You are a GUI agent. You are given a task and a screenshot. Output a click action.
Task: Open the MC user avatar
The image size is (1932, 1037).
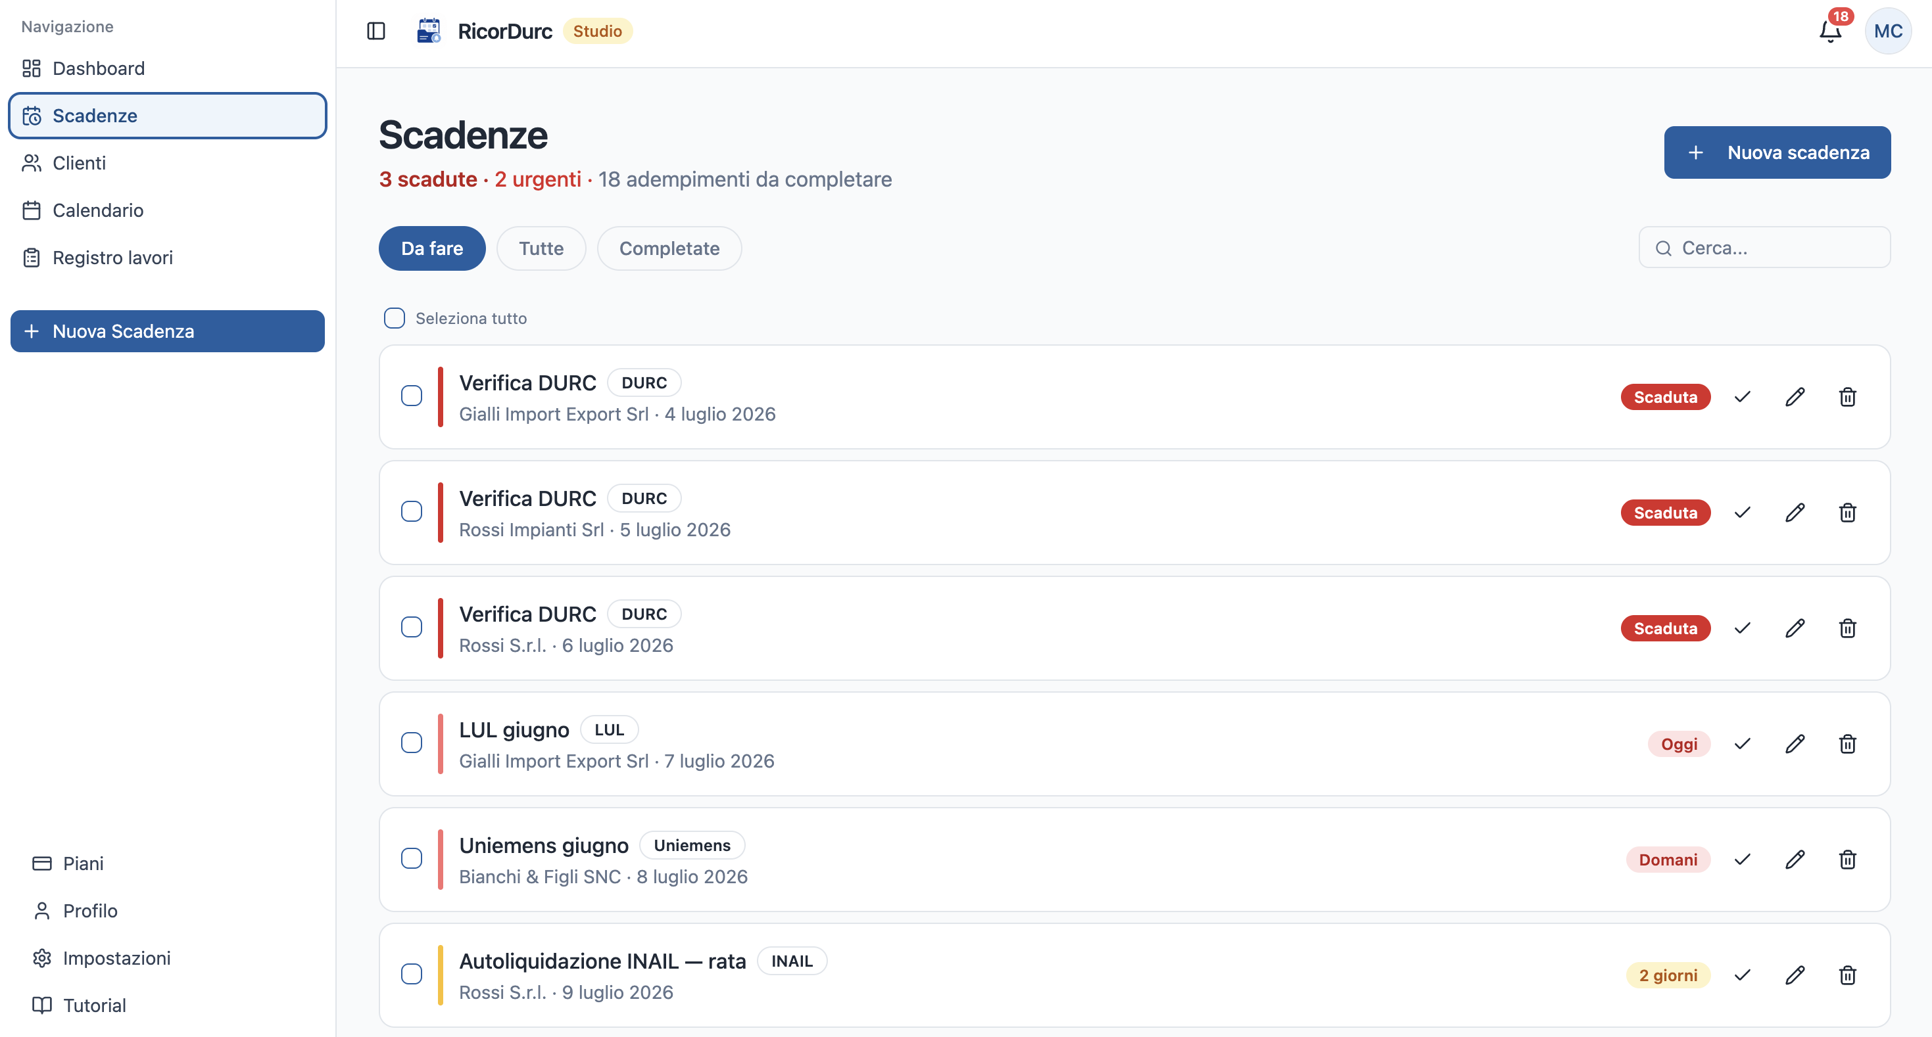(1888, 31)
